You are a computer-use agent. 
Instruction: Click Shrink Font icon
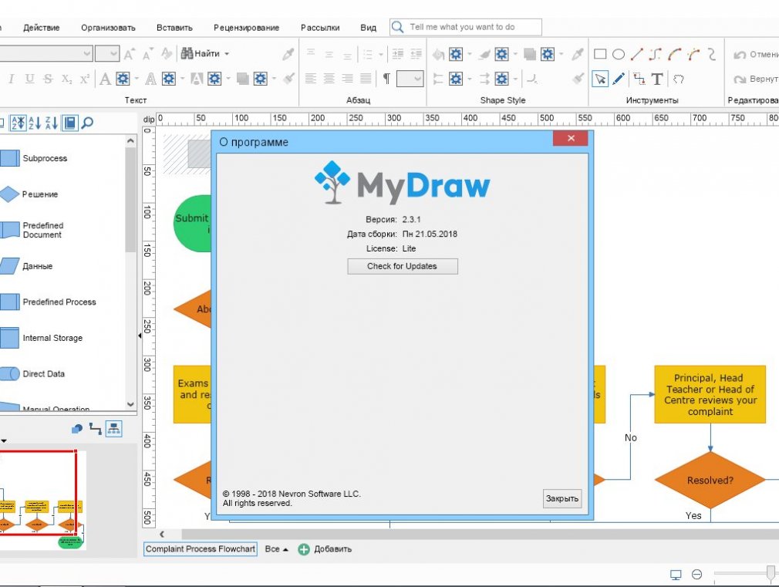148,54
